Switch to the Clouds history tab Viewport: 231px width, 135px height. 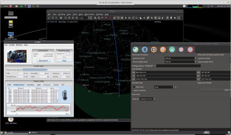(x=56, y=85)
